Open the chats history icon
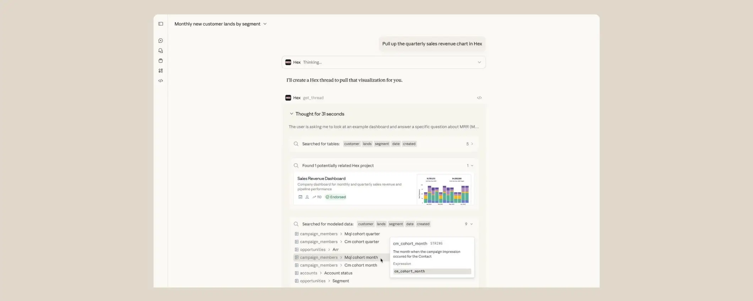753x301 pixels. pos(161,51)
